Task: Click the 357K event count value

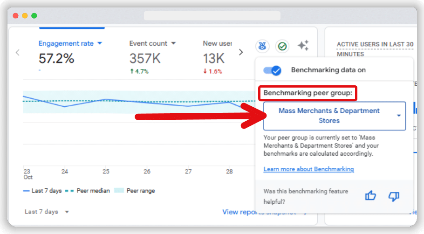Action: 145,58
